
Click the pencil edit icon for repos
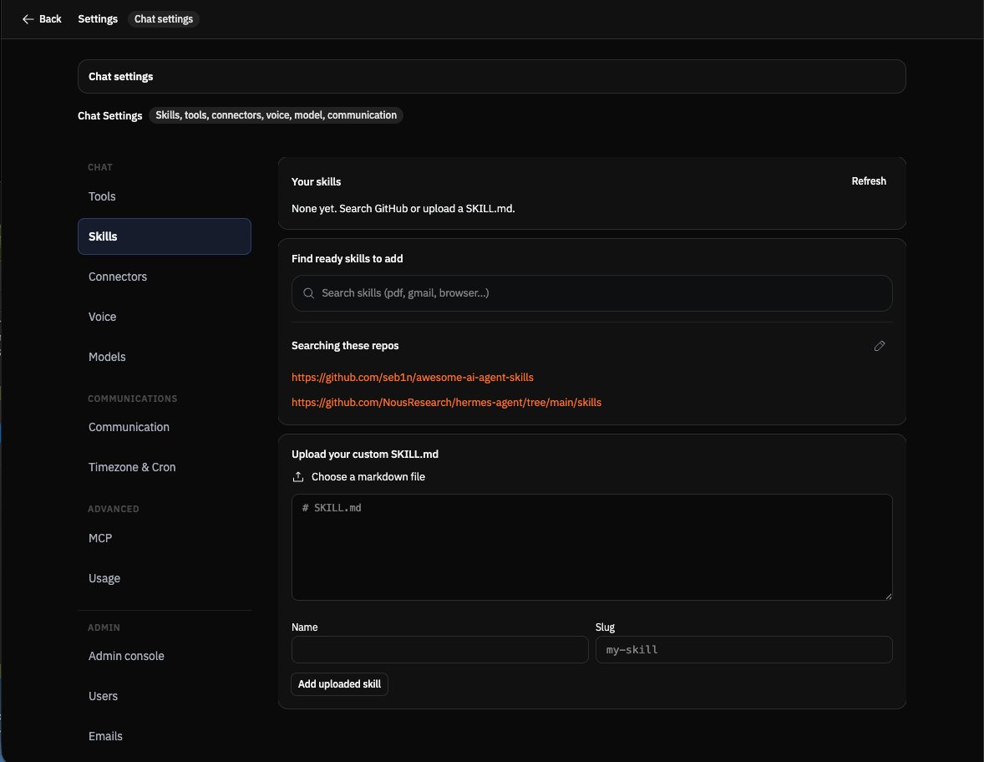point(880,346)
